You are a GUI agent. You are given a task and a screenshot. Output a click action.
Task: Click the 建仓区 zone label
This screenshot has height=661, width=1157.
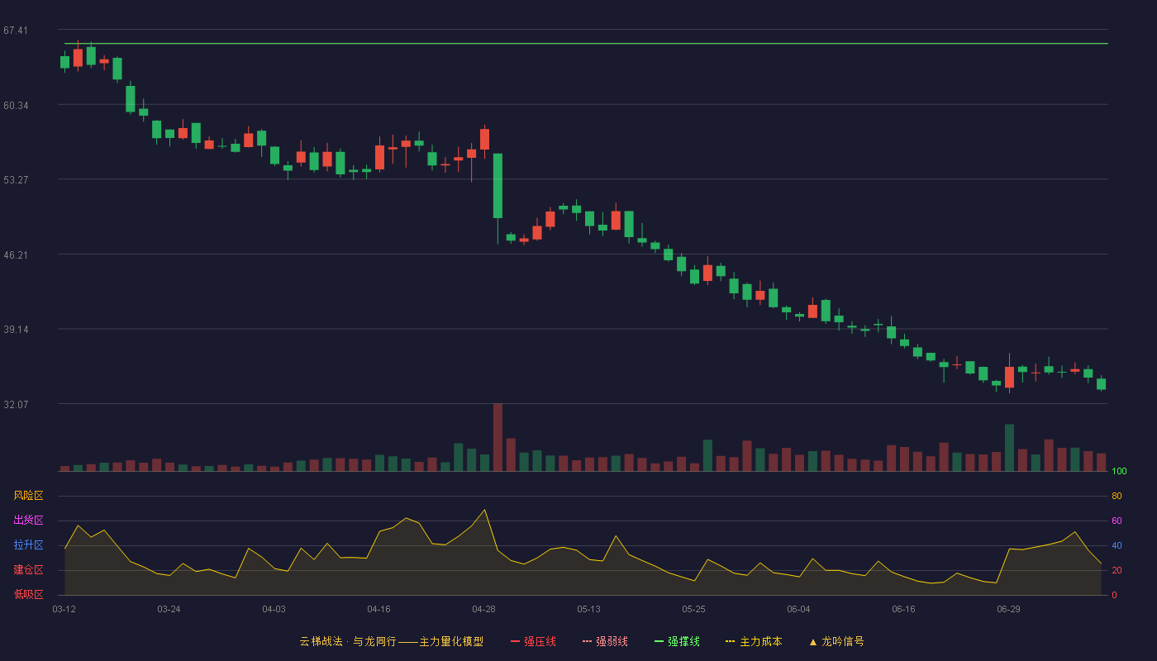28,570
